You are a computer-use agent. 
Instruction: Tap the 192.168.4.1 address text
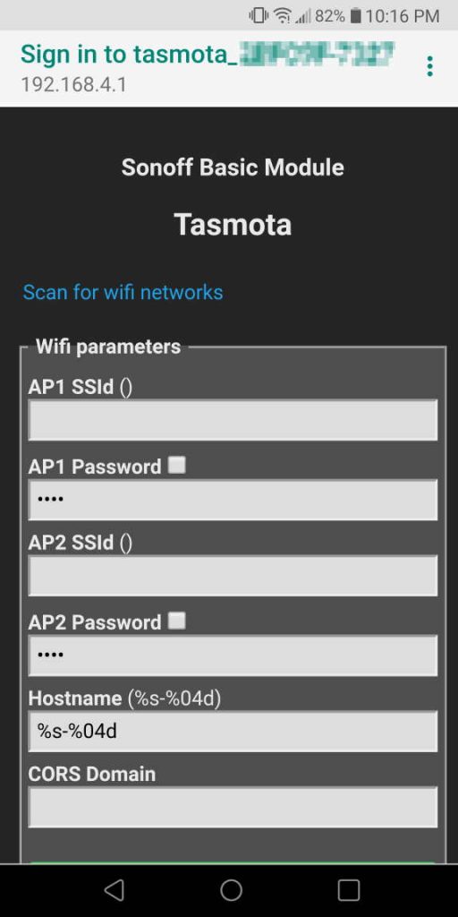tap(73, 85)
